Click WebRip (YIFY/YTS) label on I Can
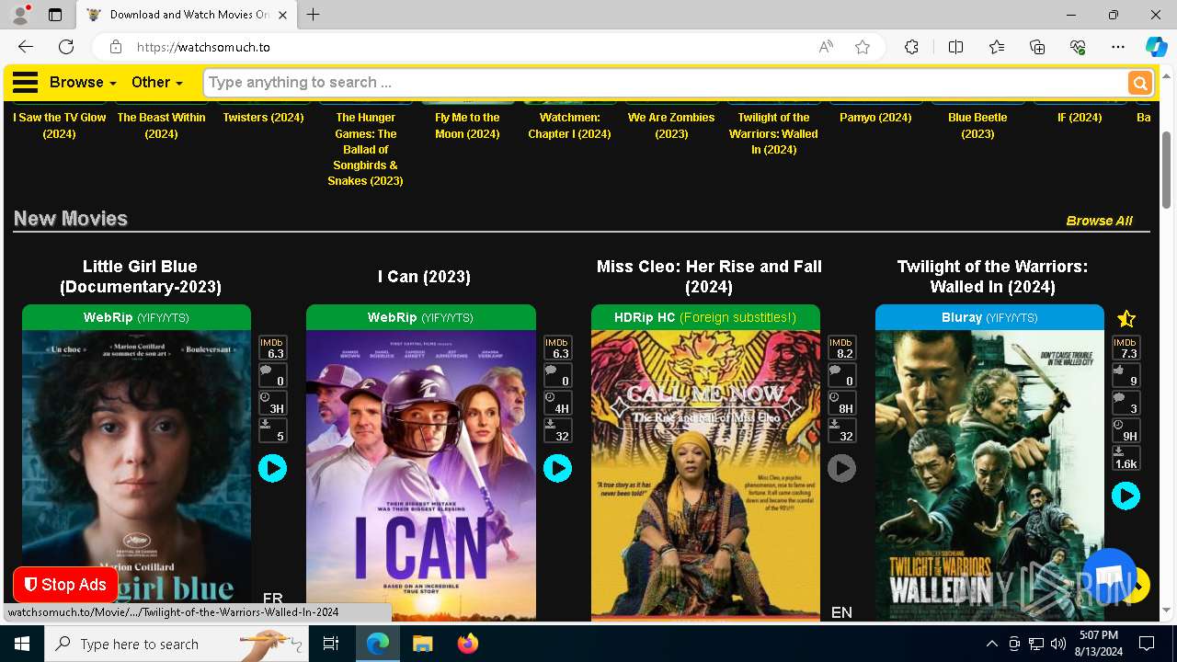1177x662 pixels. [x=421, y=317]
